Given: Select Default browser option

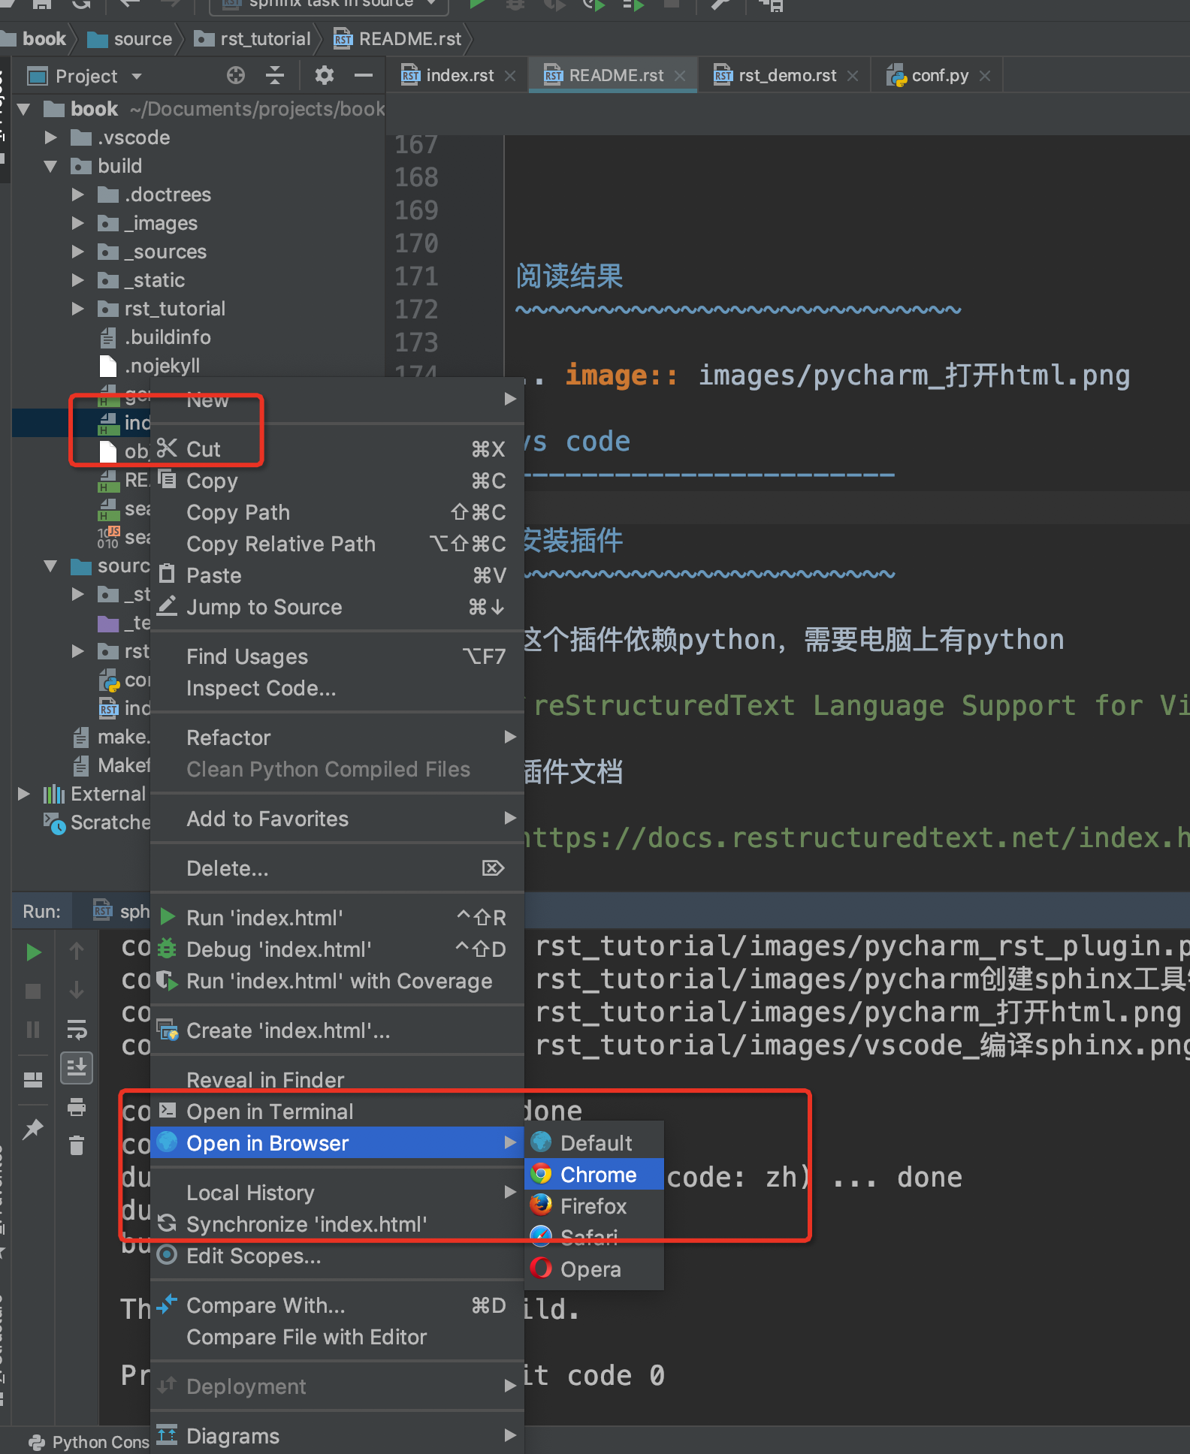Looking at the screenshot, I should pyautogui.click(x=594, y=1143).
